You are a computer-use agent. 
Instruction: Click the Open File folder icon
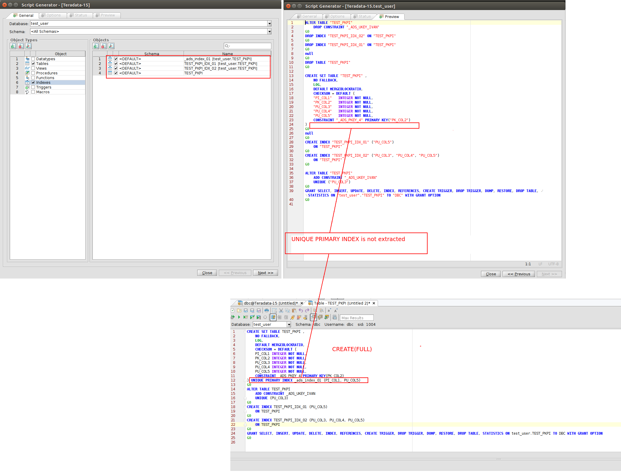click(239, 310)
